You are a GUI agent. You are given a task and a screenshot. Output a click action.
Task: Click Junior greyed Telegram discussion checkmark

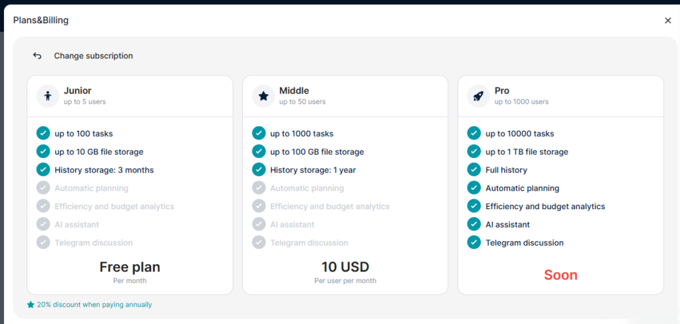[x=43, y=242]
